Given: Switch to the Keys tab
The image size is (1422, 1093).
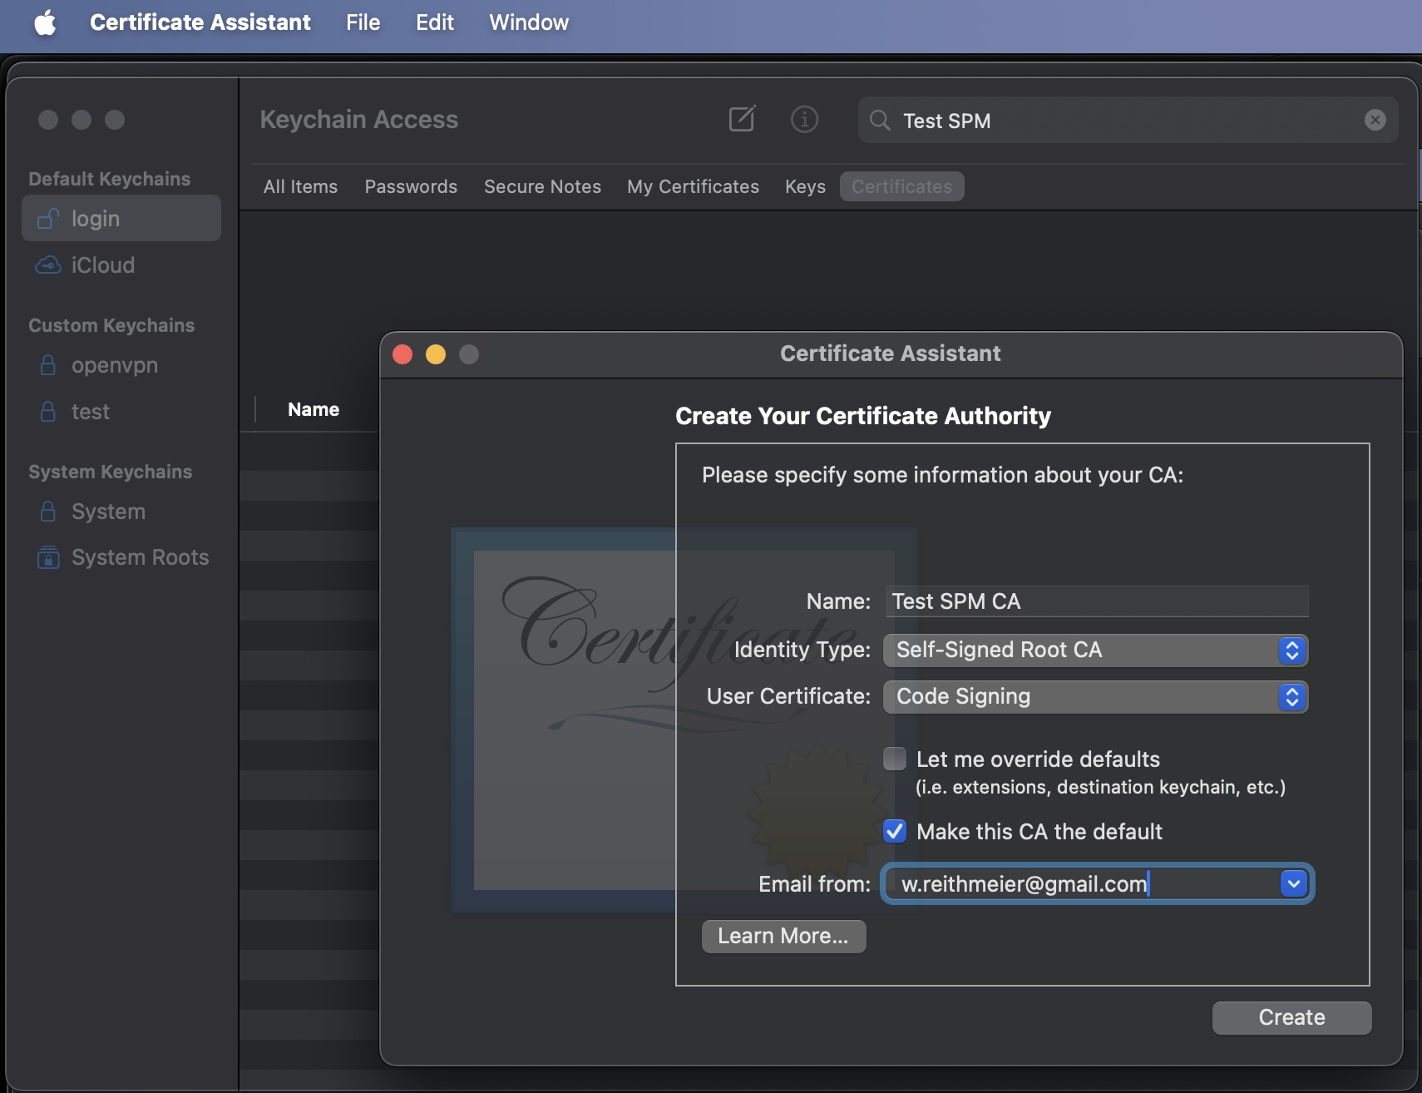Looking at the screenshot, I should [x=805, y=186].
